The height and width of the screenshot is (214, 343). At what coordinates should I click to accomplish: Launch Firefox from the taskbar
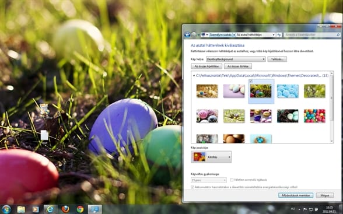(65, 209)
